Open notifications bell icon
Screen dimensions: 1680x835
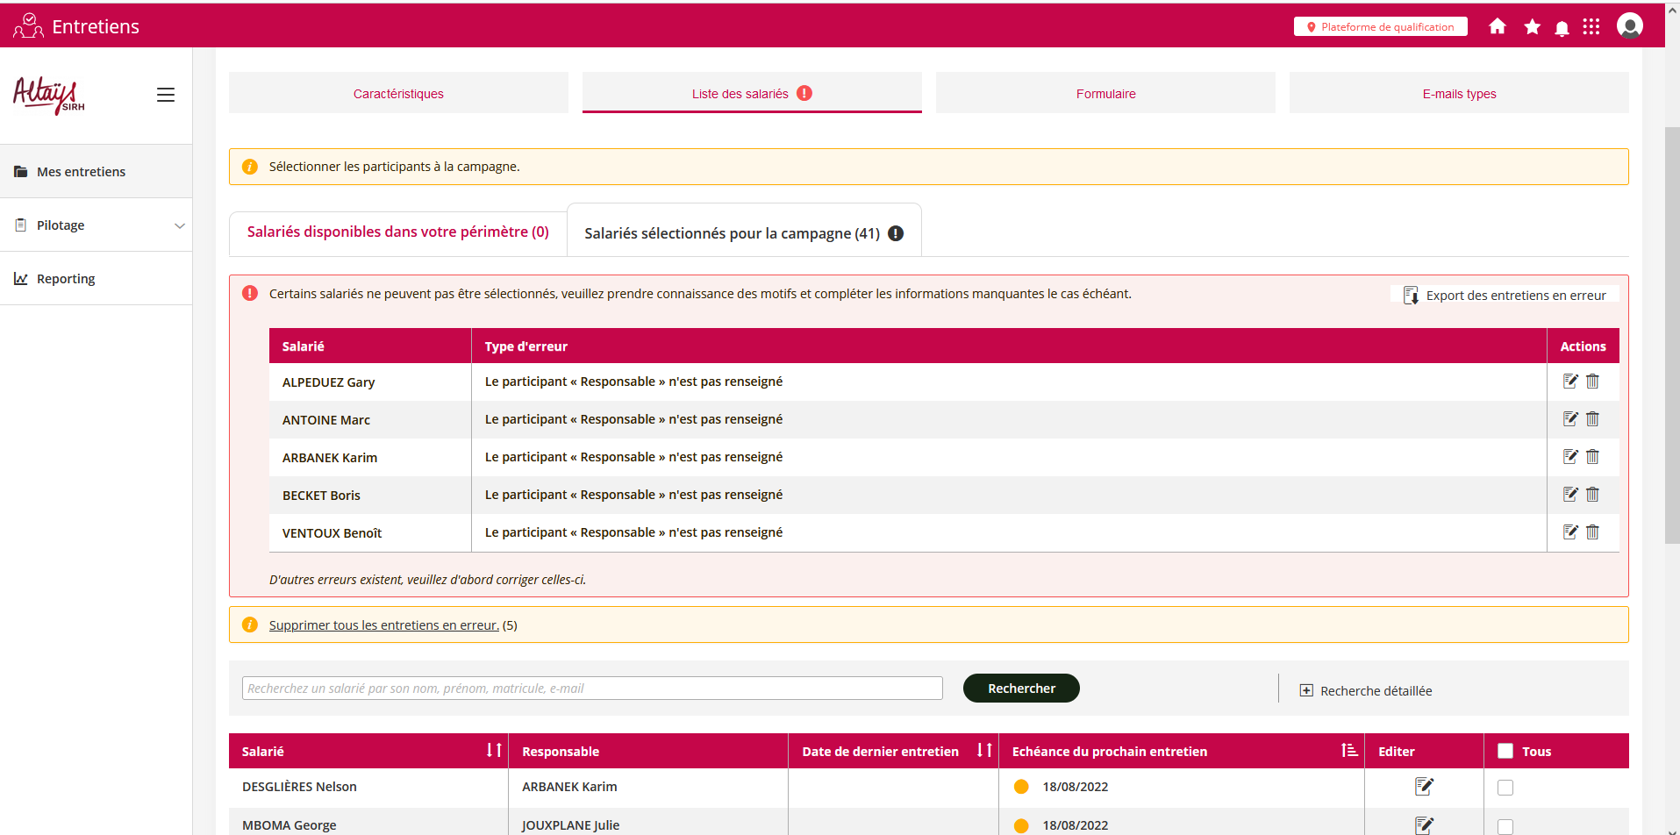[x=1562, y=28]
